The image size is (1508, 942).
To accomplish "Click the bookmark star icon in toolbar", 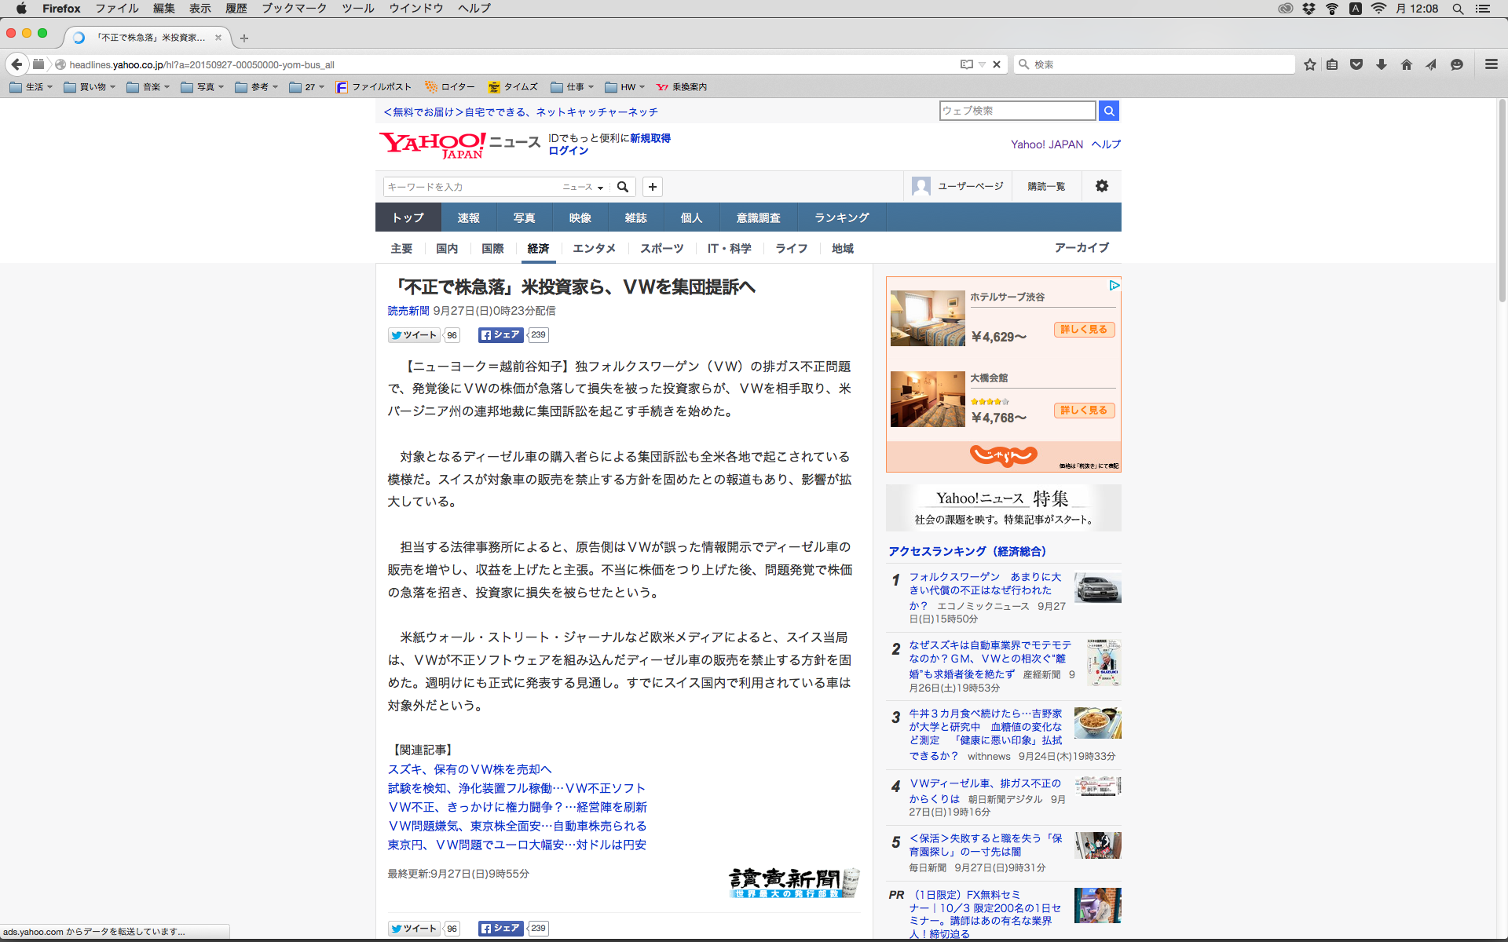I will 1309,64.
